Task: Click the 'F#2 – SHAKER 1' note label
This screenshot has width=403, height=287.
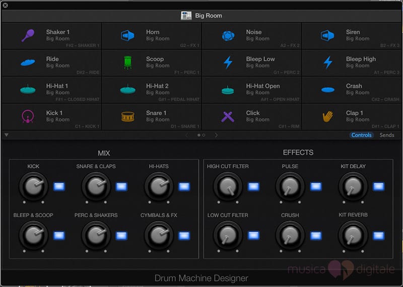Action: tap(83, 45)
